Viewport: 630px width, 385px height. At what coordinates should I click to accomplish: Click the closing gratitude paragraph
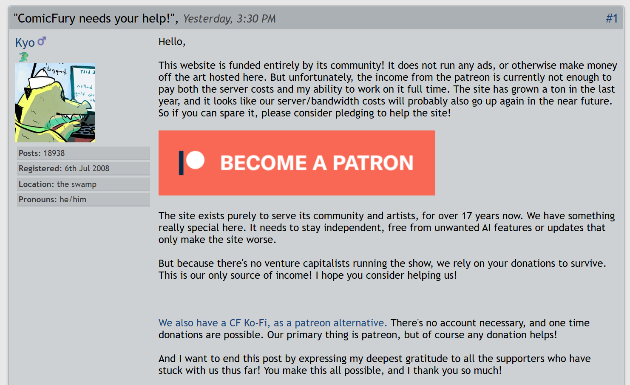(x=374, y=365)
